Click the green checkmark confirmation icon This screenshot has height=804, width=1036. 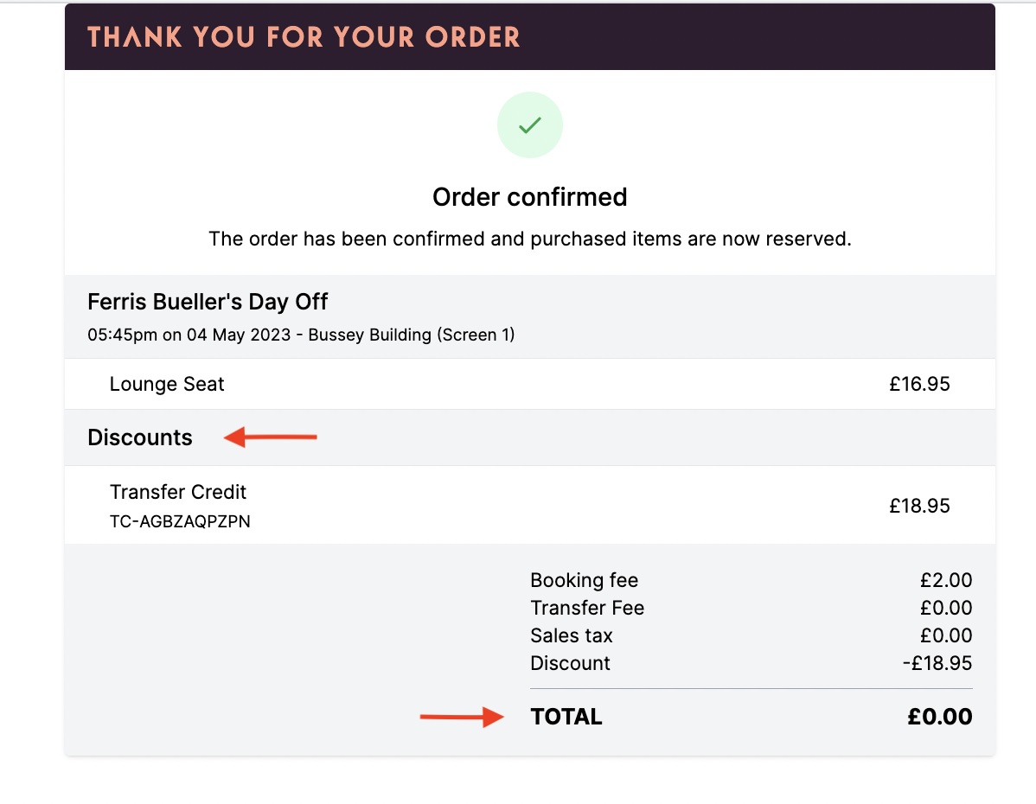coord(530,124)
